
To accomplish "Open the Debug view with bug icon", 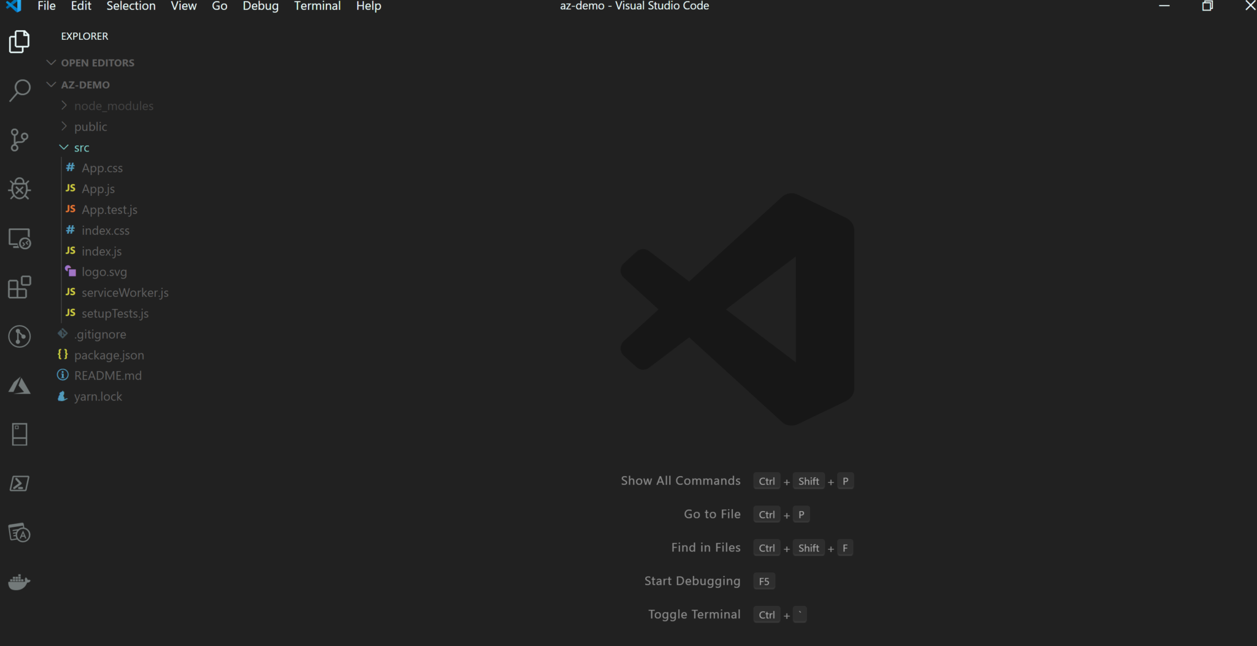I will click(x=20, y=189).
